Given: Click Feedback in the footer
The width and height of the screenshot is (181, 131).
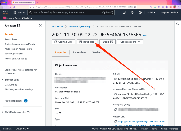Looking at the screenshot, I should [7, 129].
